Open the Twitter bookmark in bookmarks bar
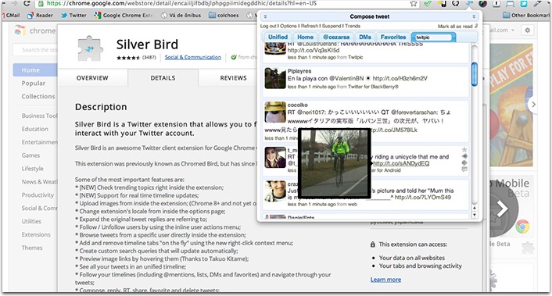This screenshot has width=552, height=296. (73, 16)
